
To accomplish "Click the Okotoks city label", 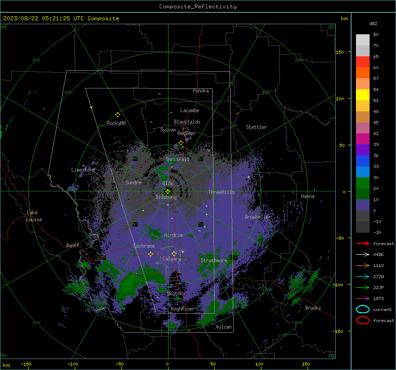I will 176,293.
